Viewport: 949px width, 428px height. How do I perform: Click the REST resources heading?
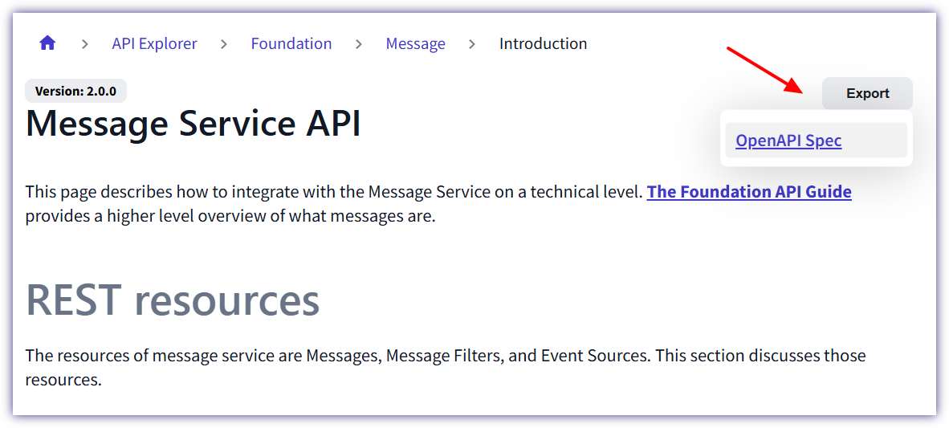tap(173, 300)
